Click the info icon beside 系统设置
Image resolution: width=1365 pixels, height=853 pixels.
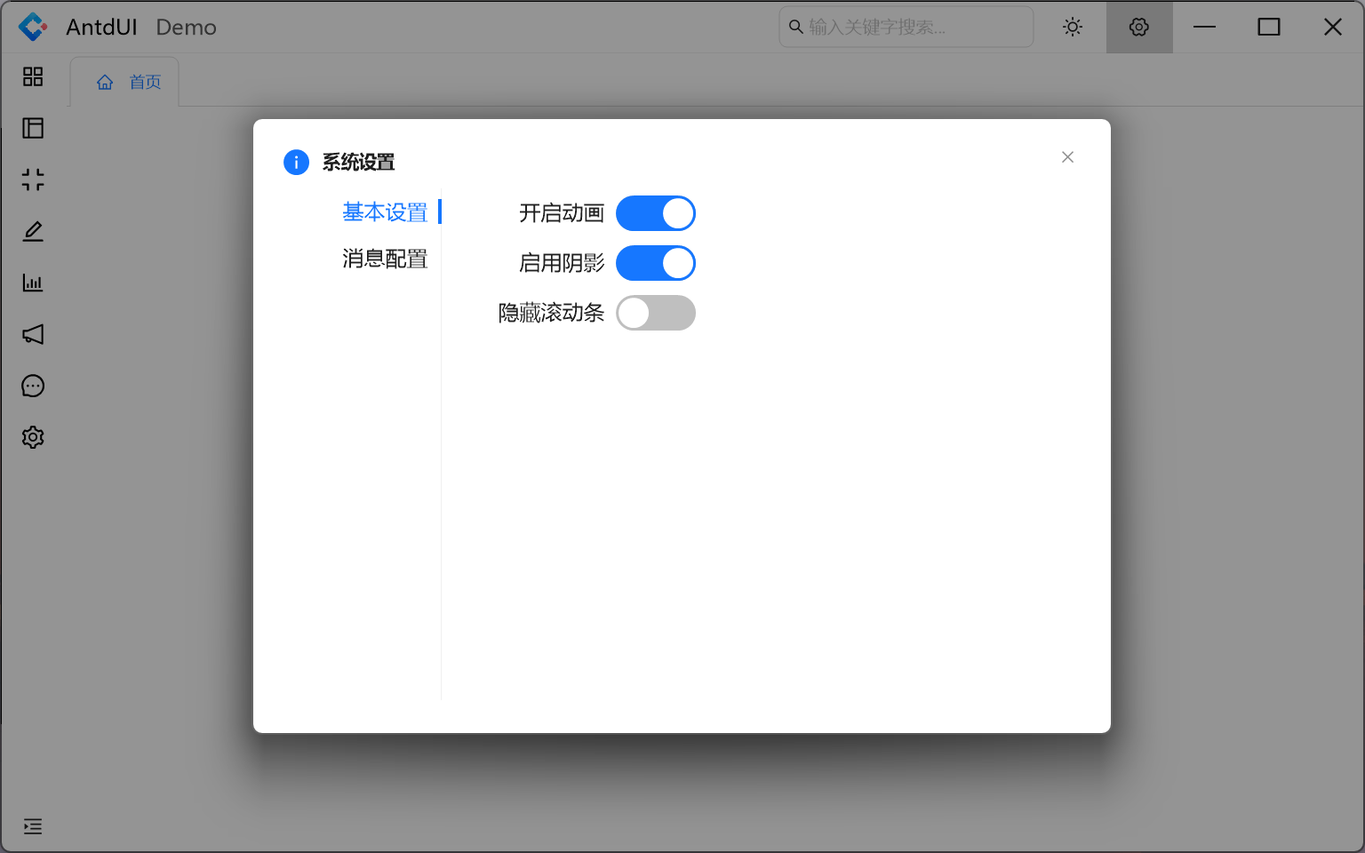coord(296,163)
